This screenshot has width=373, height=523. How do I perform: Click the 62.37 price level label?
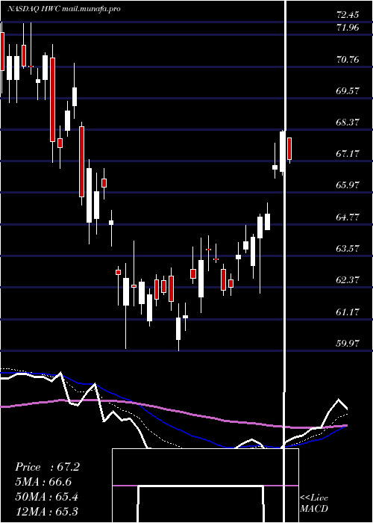[348, 280]
